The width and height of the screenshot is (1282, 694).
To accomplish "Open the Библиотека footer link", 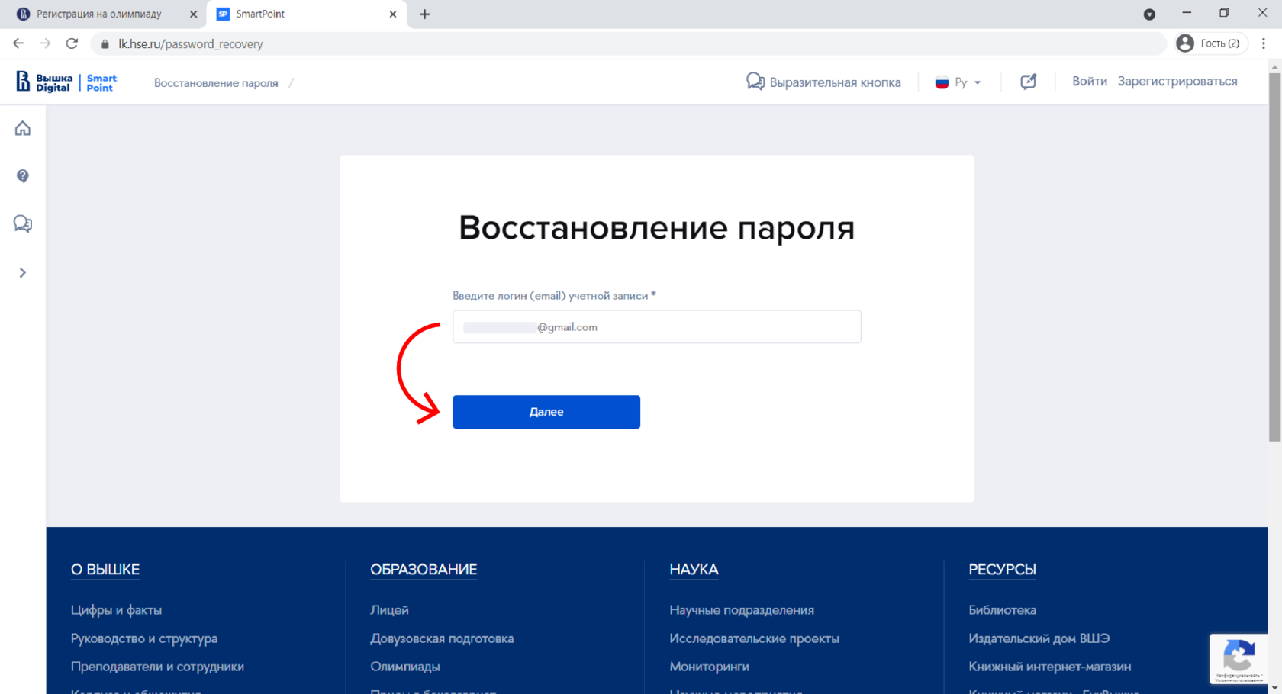I will (x=1002, y=610).
